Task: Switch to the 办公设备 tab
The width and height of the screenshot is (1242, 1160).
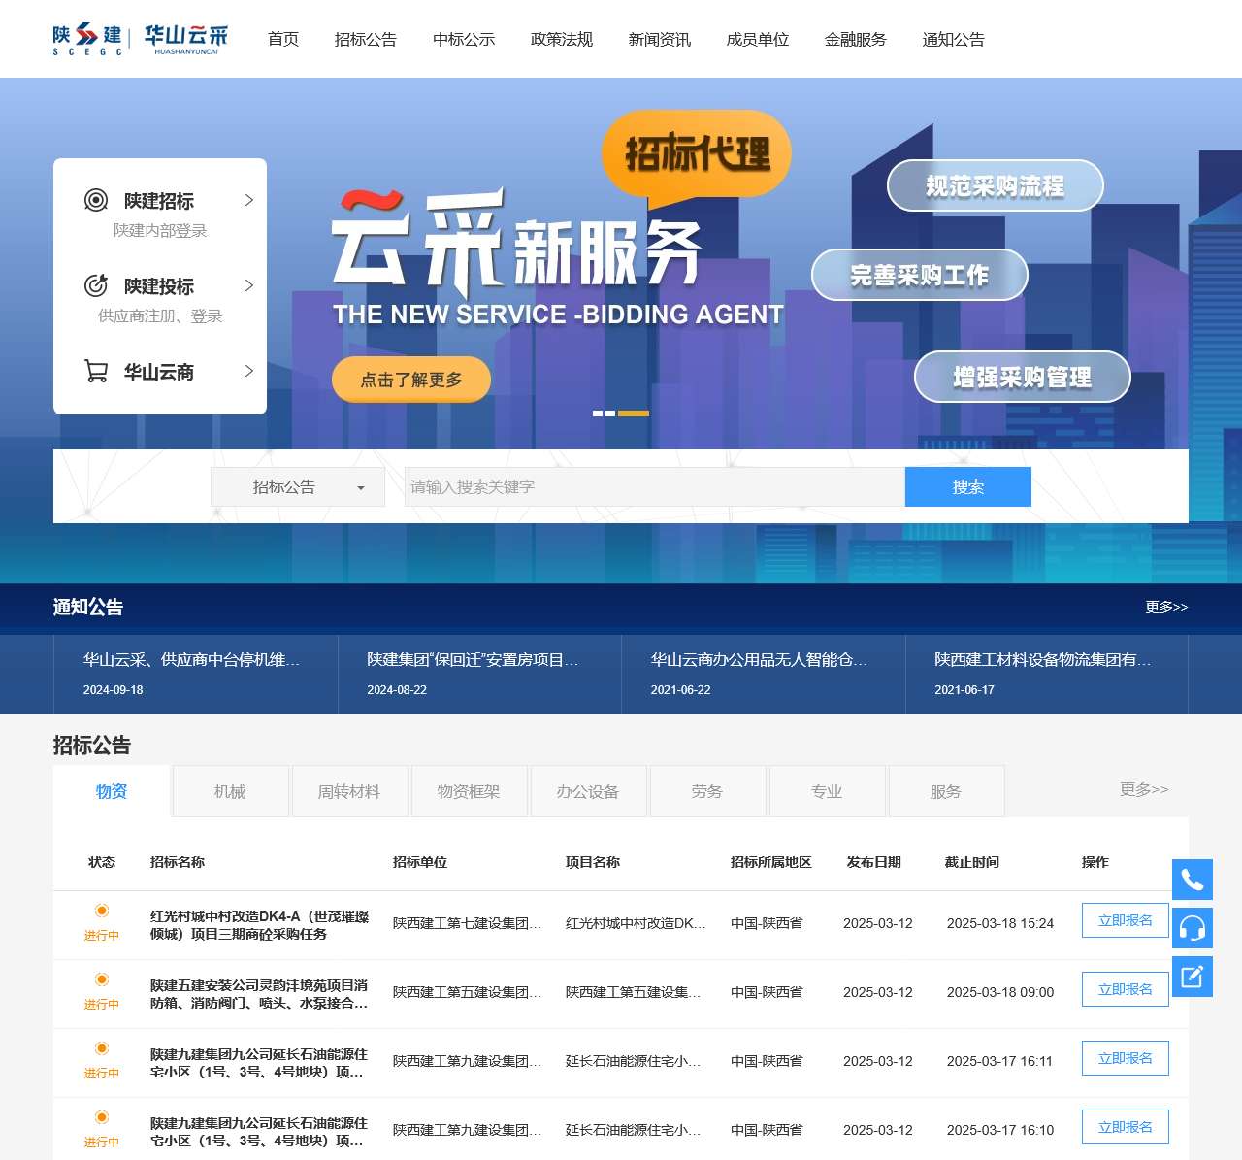Action: [588, 791]
